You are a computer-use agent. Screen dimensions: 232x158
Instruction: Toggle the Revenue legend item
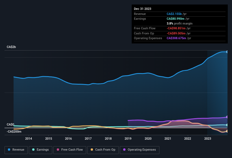coord(16,150)
